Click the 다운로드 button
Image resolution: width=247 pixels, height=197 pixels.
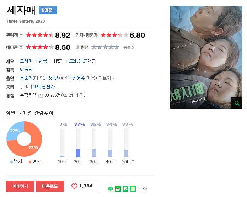pos(50,186)
